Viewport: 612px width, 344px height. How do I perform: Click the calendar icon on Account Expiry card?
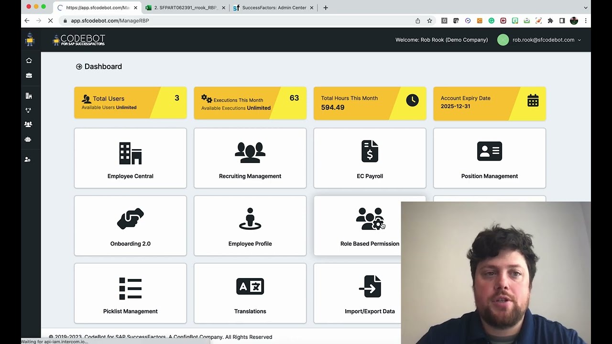pyautogui.click(x=533, y=100)
